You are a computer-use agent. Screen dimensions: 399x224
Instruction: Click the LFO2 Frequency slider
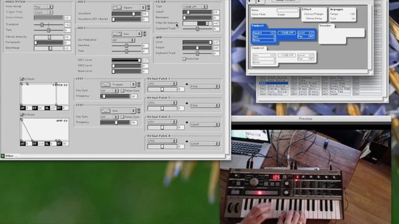pos(115,123)
